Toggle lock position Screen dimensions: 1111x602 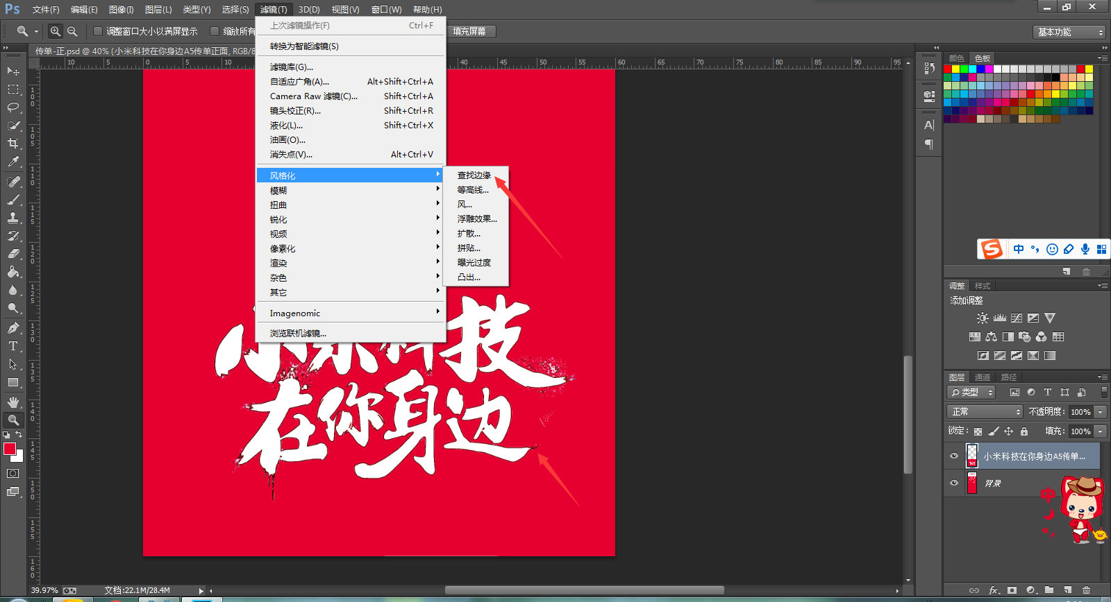(1009, 431)
